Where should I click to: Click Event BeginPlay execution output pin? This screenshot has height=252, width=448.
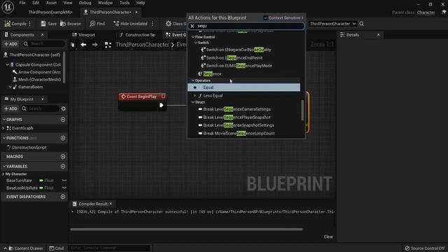click(161, 105)
